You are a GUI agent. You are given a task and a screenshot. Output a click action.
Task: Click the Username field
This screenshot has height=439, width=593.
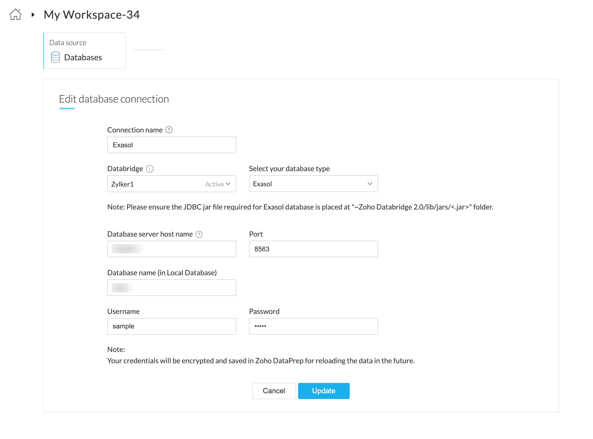171,327
